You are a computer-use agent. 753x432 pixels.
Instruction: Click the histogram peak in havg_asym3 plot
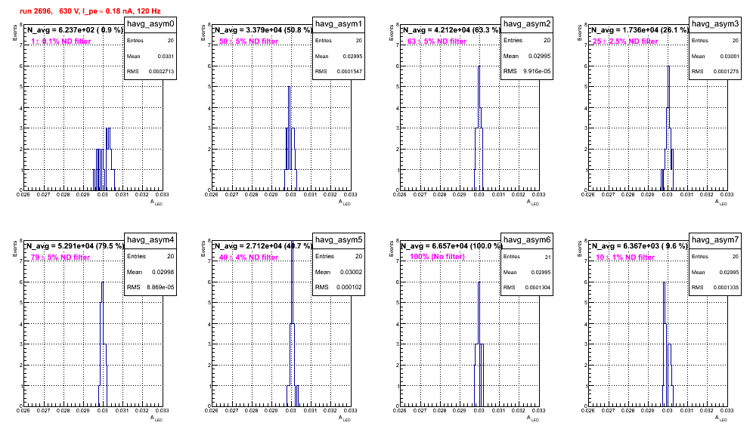click(668, 66)
